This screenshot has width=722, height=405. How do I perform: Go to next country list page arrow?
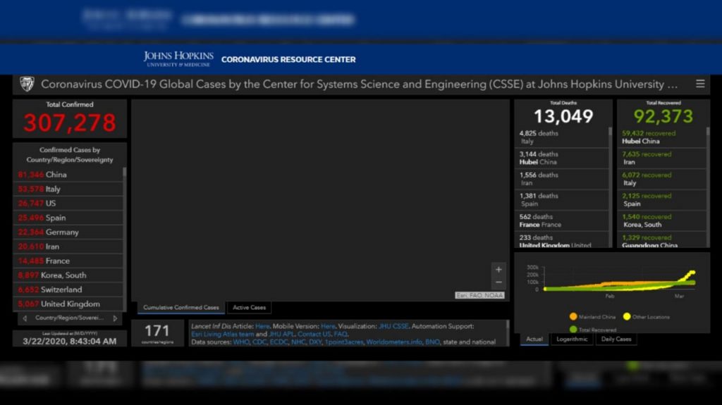[x=116, y=318]
